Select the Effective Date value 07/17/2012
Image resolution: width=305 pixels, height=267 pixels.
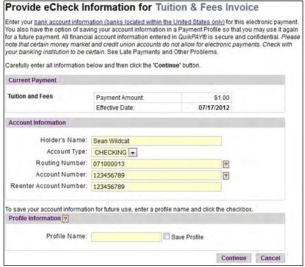pos(214,108)
